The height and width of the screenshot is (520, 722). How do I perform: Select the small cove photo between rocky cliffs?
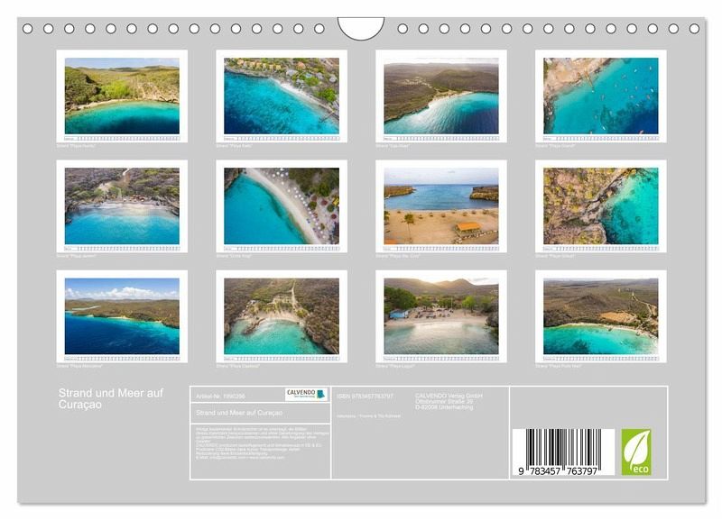click(122, 206)
